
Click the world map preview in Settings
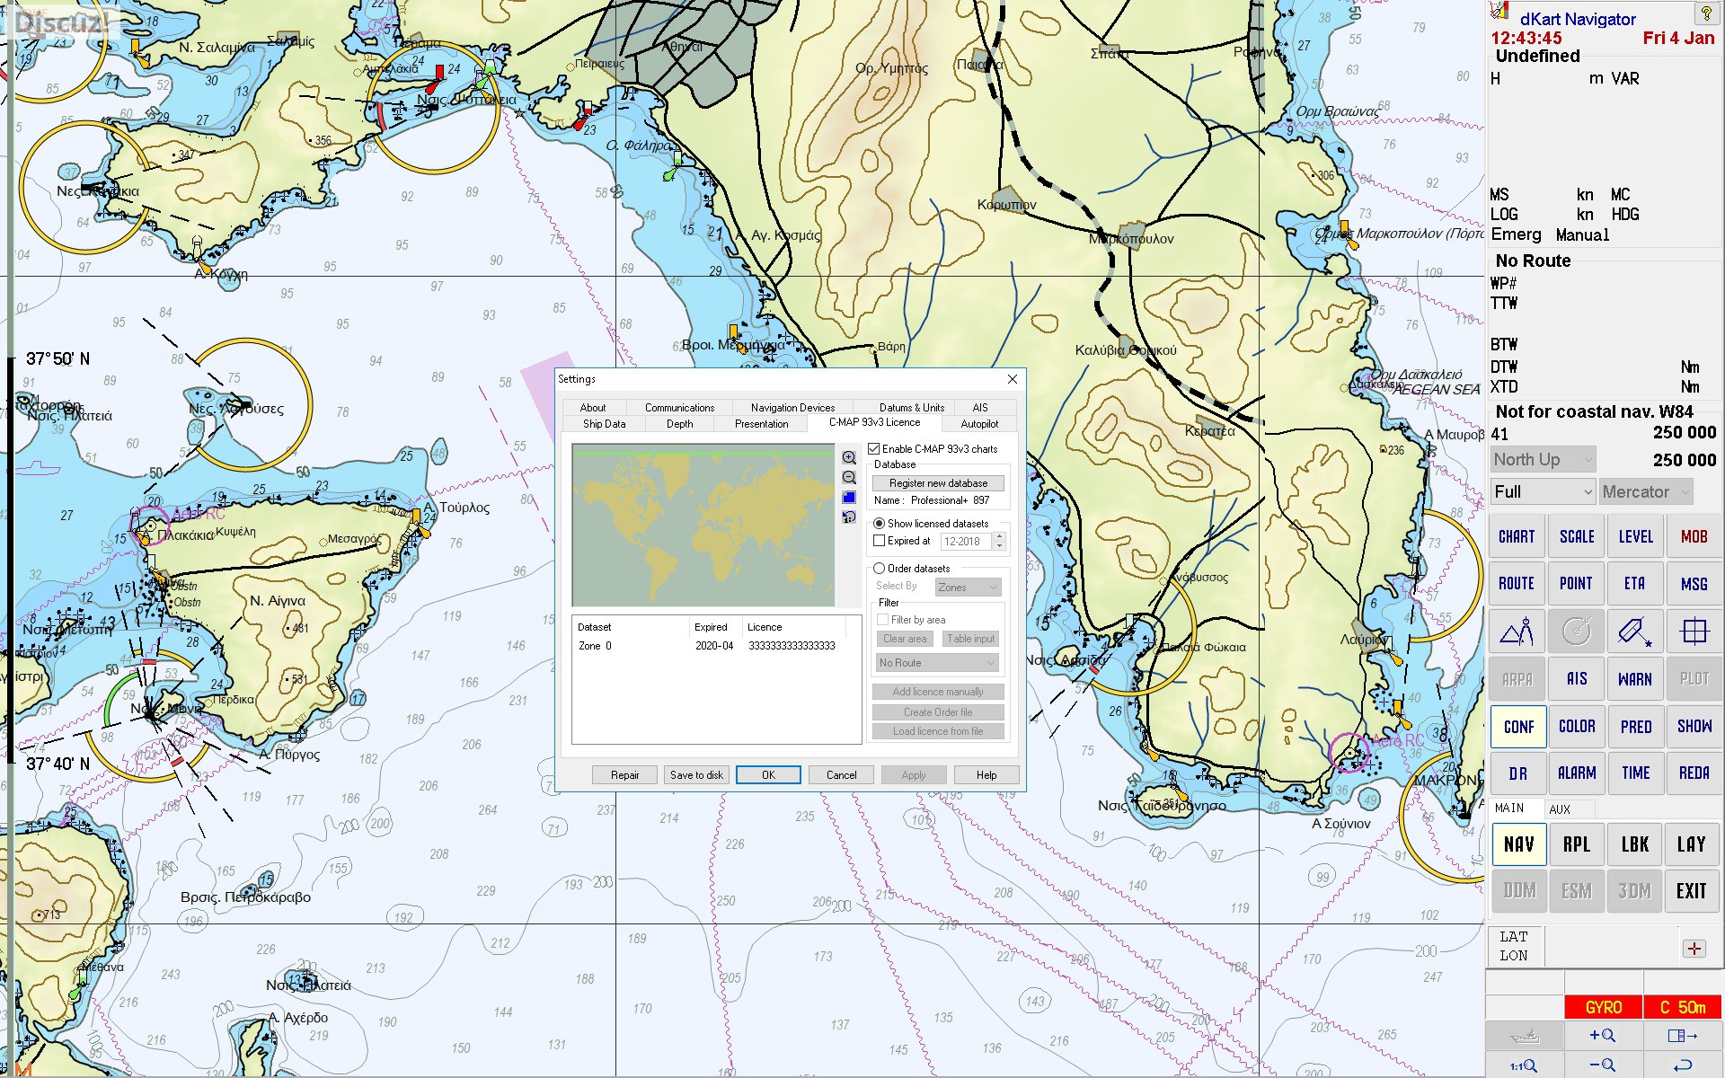[x=703, y=525]
